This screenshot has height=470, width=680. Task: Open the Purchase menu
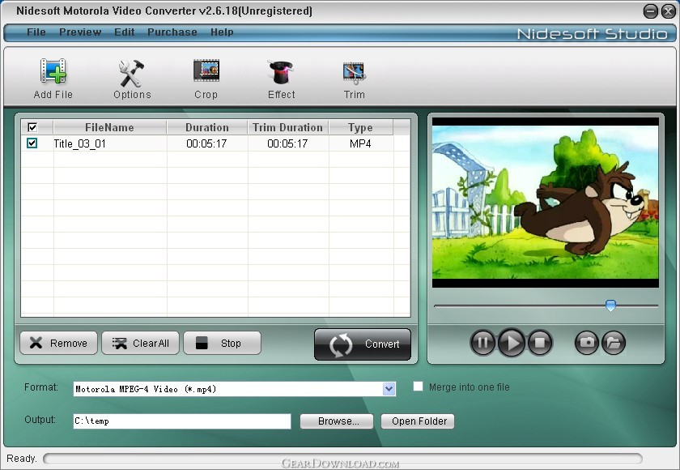[x=172, y=32]
